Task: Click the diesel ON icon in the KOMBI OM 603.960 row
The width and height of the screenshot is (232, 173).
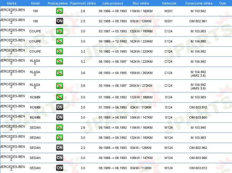Action: pos(60,117)
